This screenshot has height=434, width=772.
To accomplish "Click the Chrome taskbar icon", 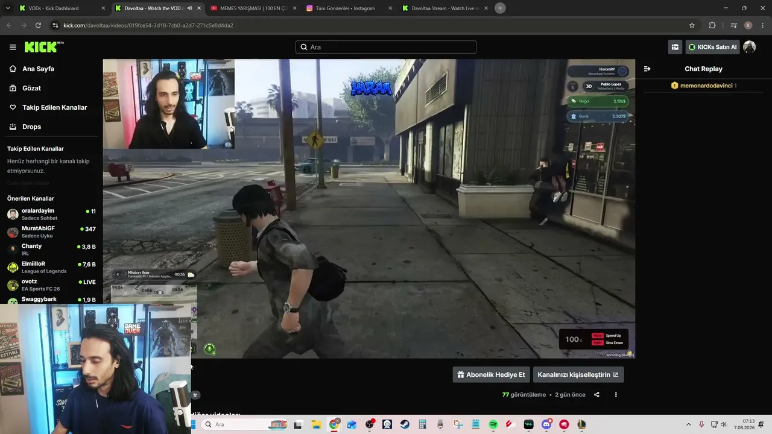I will coord(334,425).
